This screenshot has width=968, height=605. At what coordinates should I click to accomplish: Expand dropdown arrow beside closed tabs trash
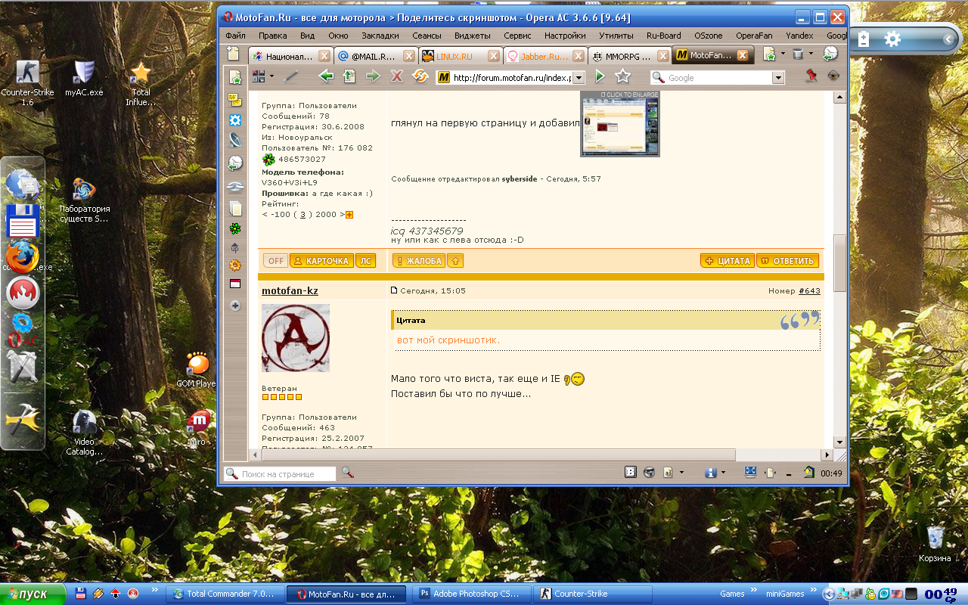pyautogui.click(x=810, y=54)
